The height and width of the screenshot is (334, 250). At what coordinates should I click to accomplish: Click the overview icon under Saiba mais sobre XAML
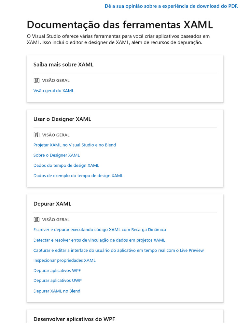[x=36, y=80]
